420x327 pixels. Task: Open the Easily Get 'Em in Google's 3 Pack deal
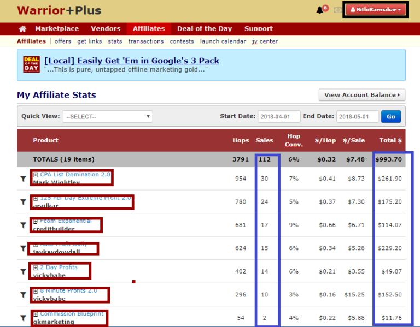(132, 61)
